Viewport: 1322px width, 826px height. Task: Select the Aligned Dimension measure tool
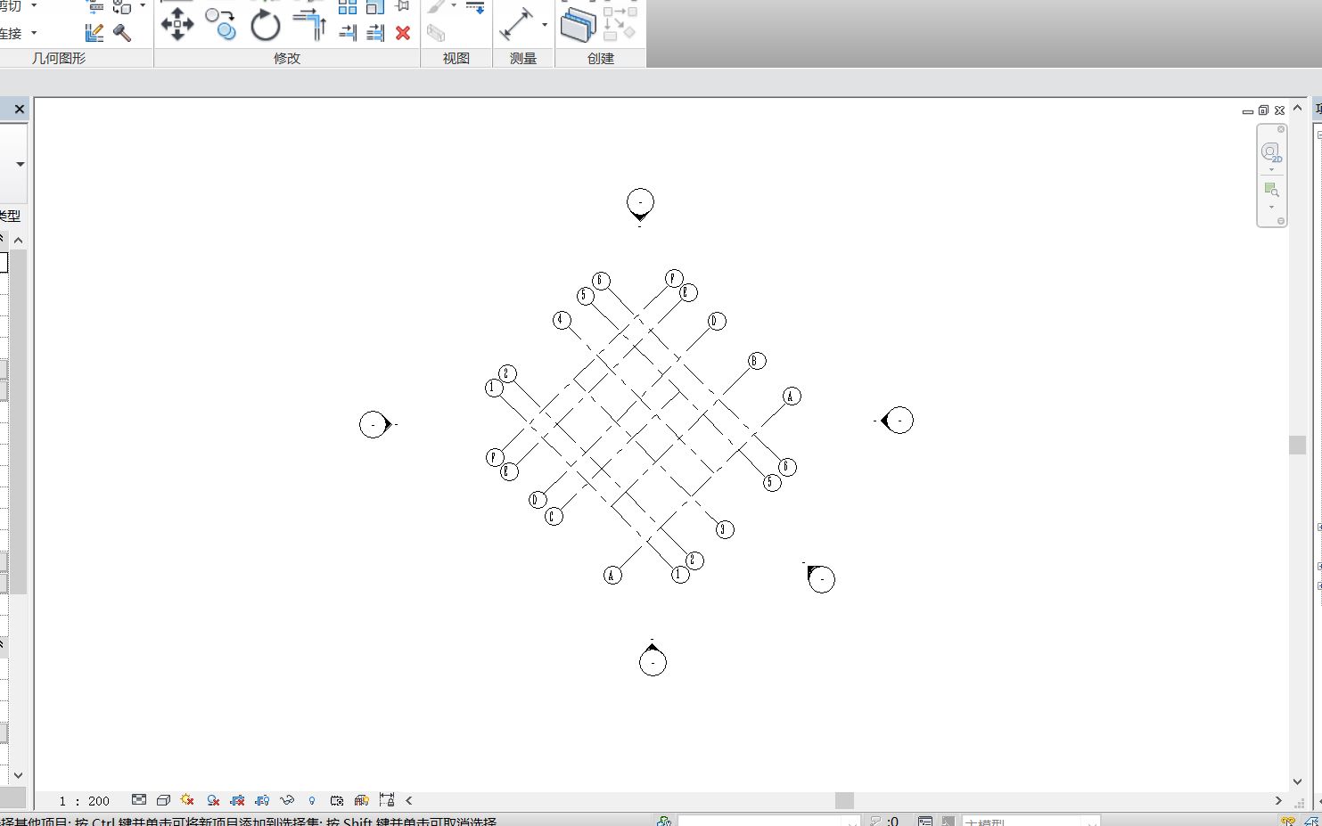coord(516,24)
